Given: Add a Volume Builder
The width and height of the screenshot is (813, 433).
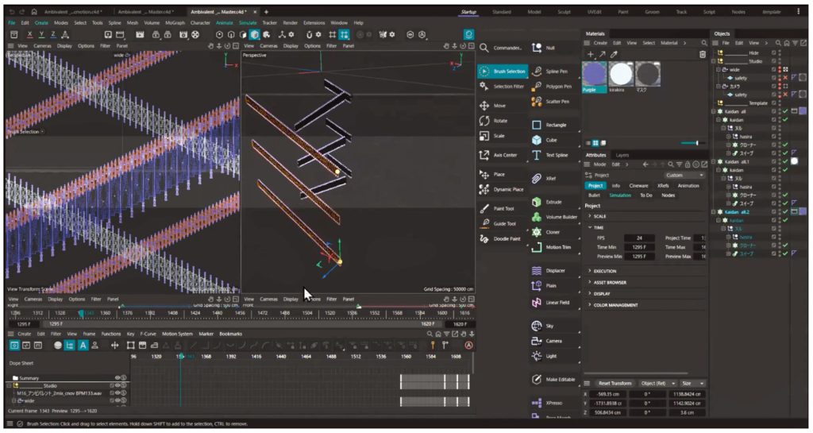Looking at the screenshot, I should coord(554,217).
